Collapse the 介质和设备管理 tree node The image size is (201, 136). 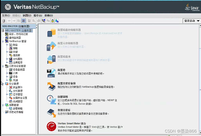click(x=3, y=66)
